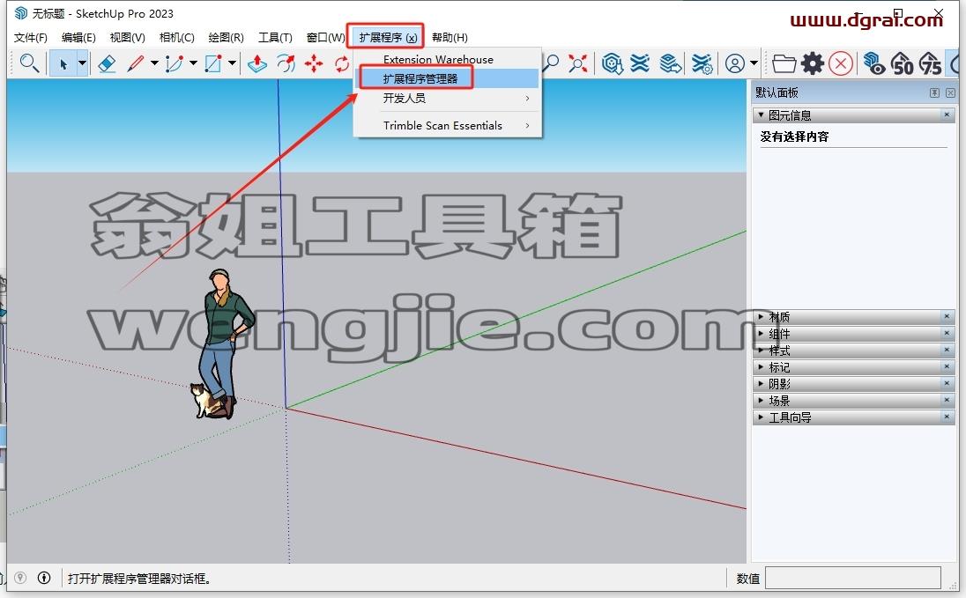Open the 帮助(H) menu
The height and width of the screenshot is (598, 966).
(450, 38)
